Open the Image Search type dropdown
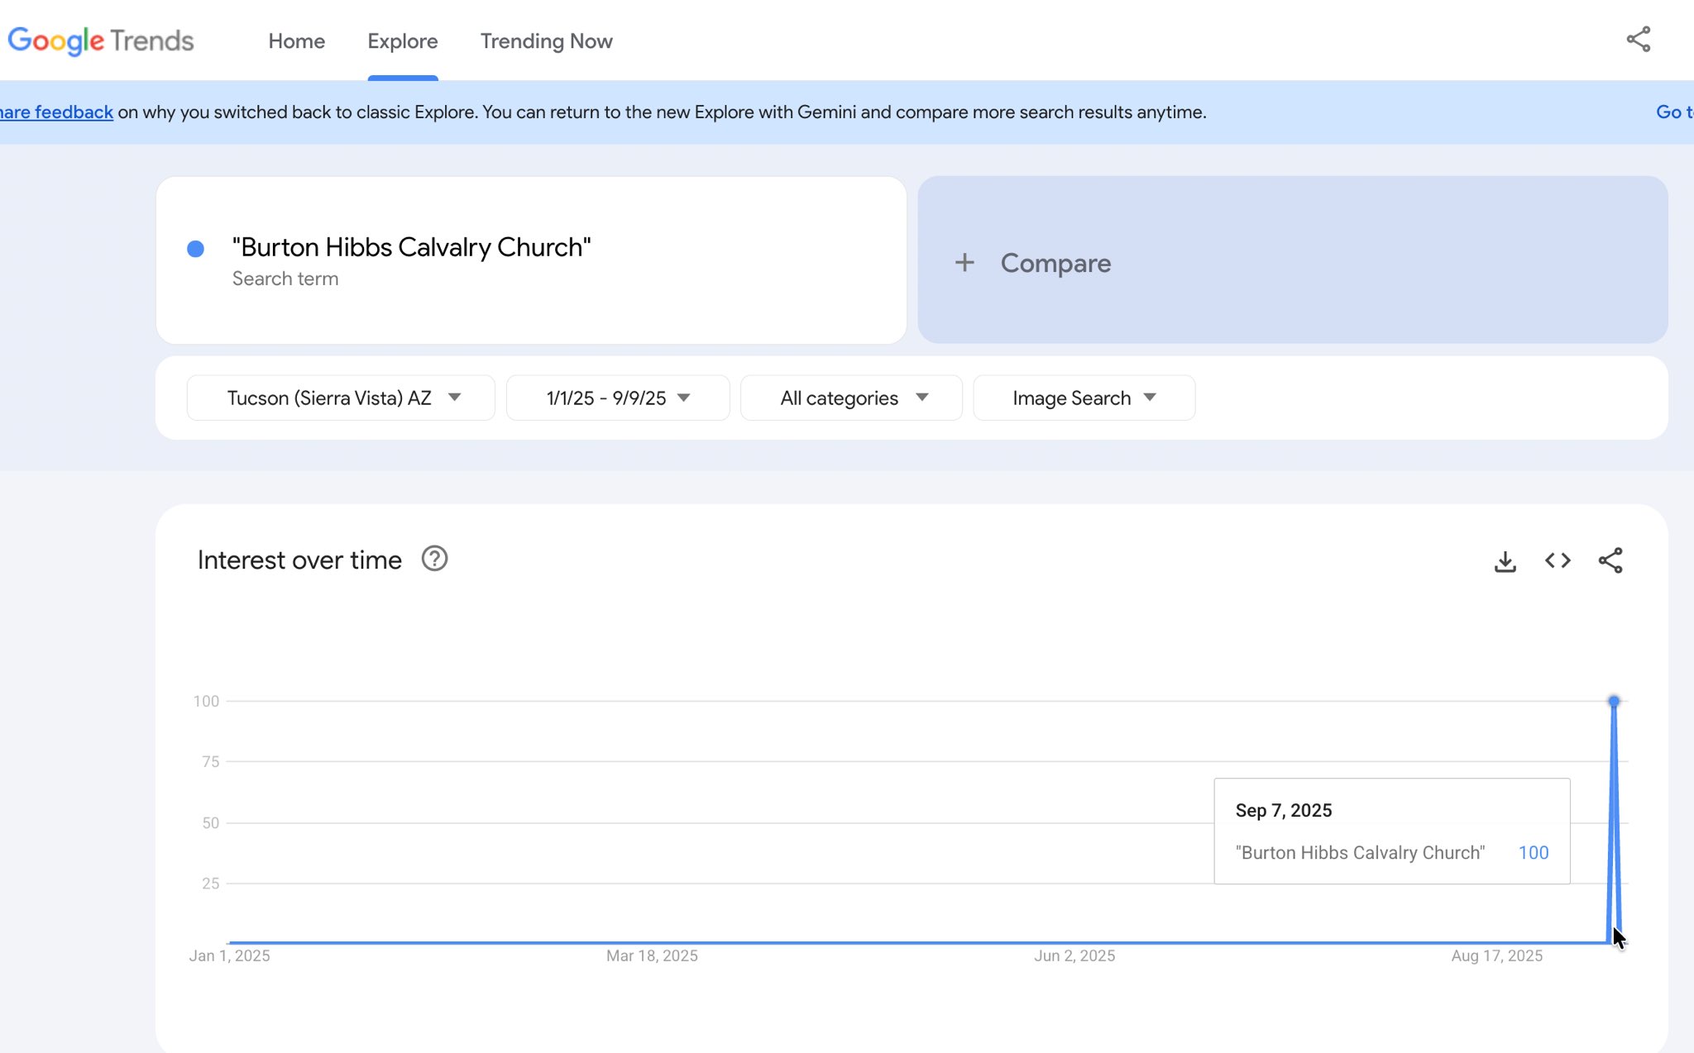 (x=1084, y=398)
